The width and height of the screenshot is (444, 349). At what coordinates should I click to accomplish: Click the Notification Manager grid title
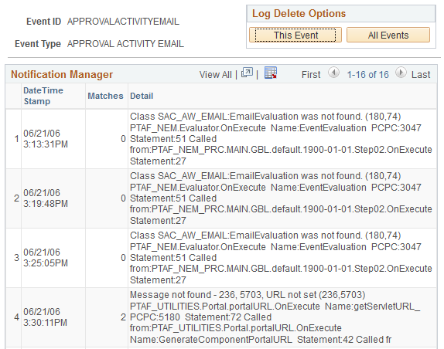[62, 74]
